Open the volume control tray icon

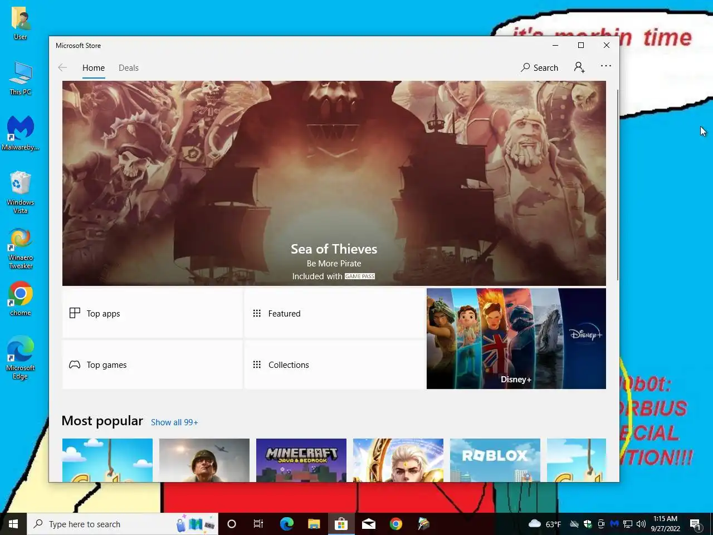coord(641,524)
